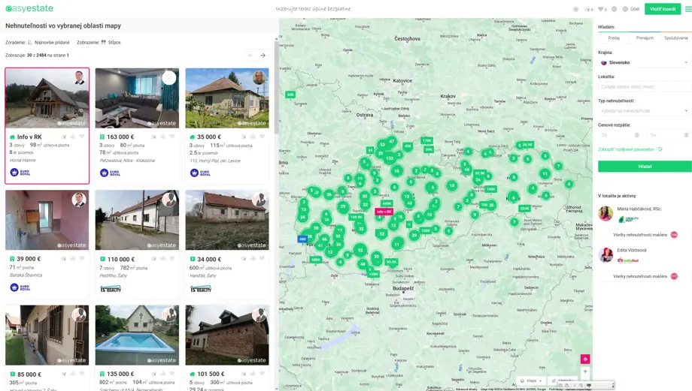Click IS Reality logo under 110 000 € listing
This screenshot has height=391, width=692.
[111, 289]
